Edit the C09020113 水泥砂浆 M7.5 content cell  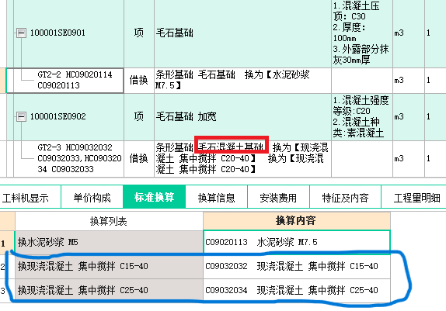(297, 242)
